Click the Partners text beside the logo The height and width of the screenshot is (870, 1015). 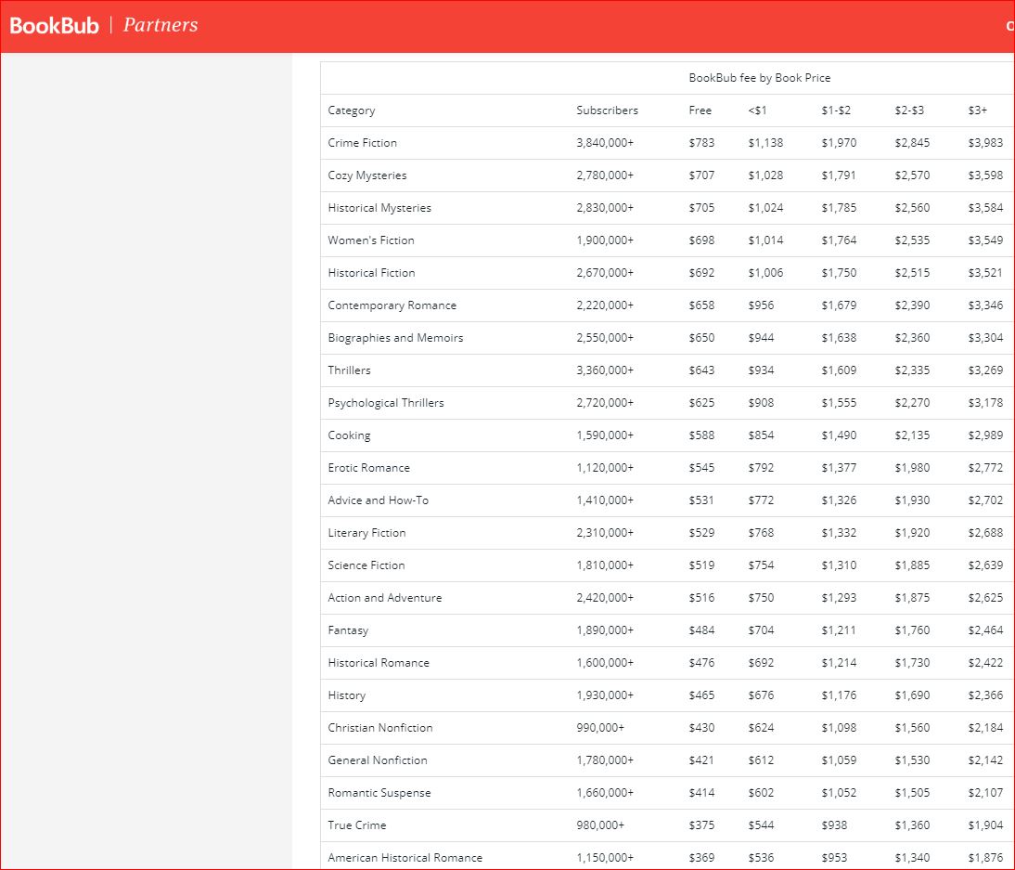(160, 25)
